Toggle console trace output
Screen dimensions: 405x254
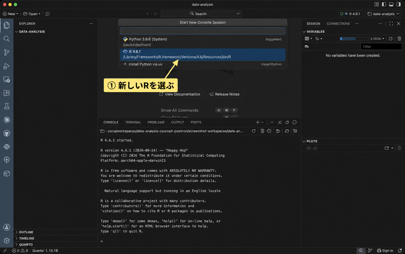tap(287, 131)
